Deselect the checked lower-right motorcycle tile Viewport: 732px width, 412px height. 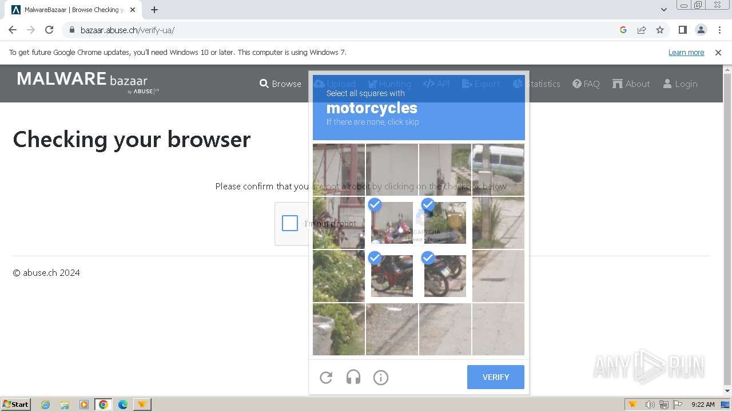(445, 276)
